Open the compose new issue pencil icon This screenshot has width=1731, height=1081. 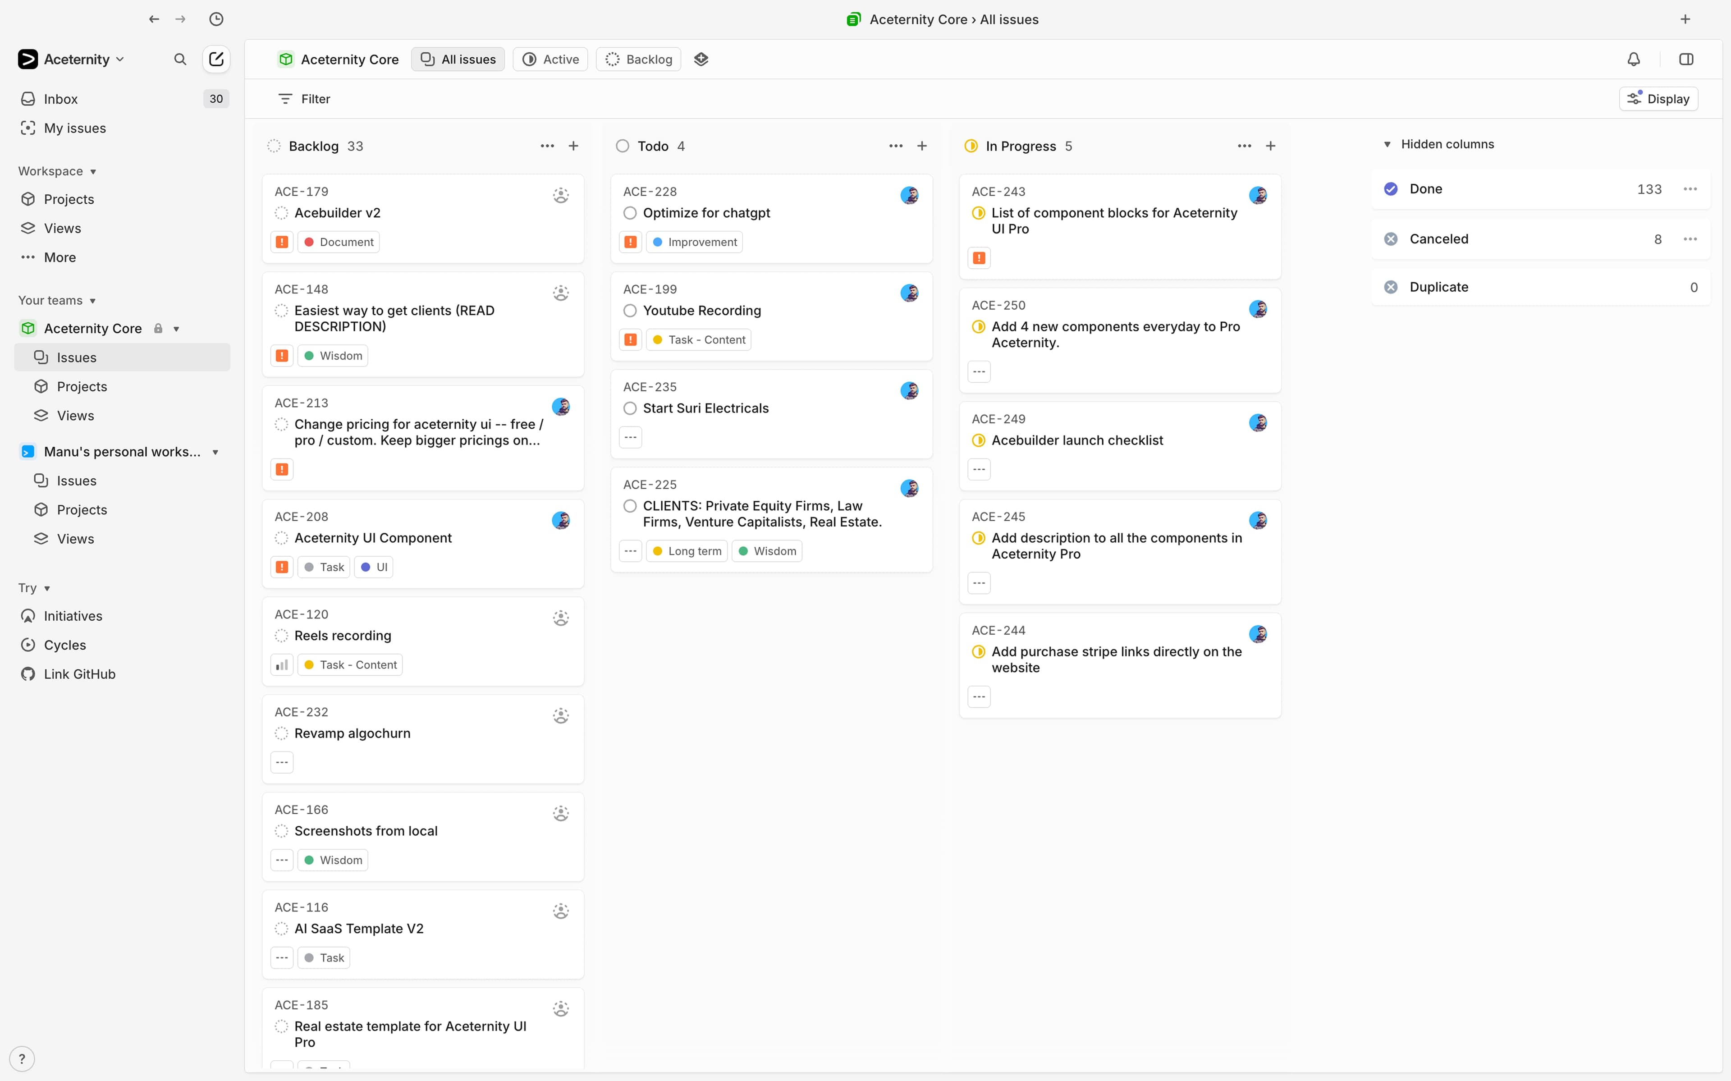(216, 60)
